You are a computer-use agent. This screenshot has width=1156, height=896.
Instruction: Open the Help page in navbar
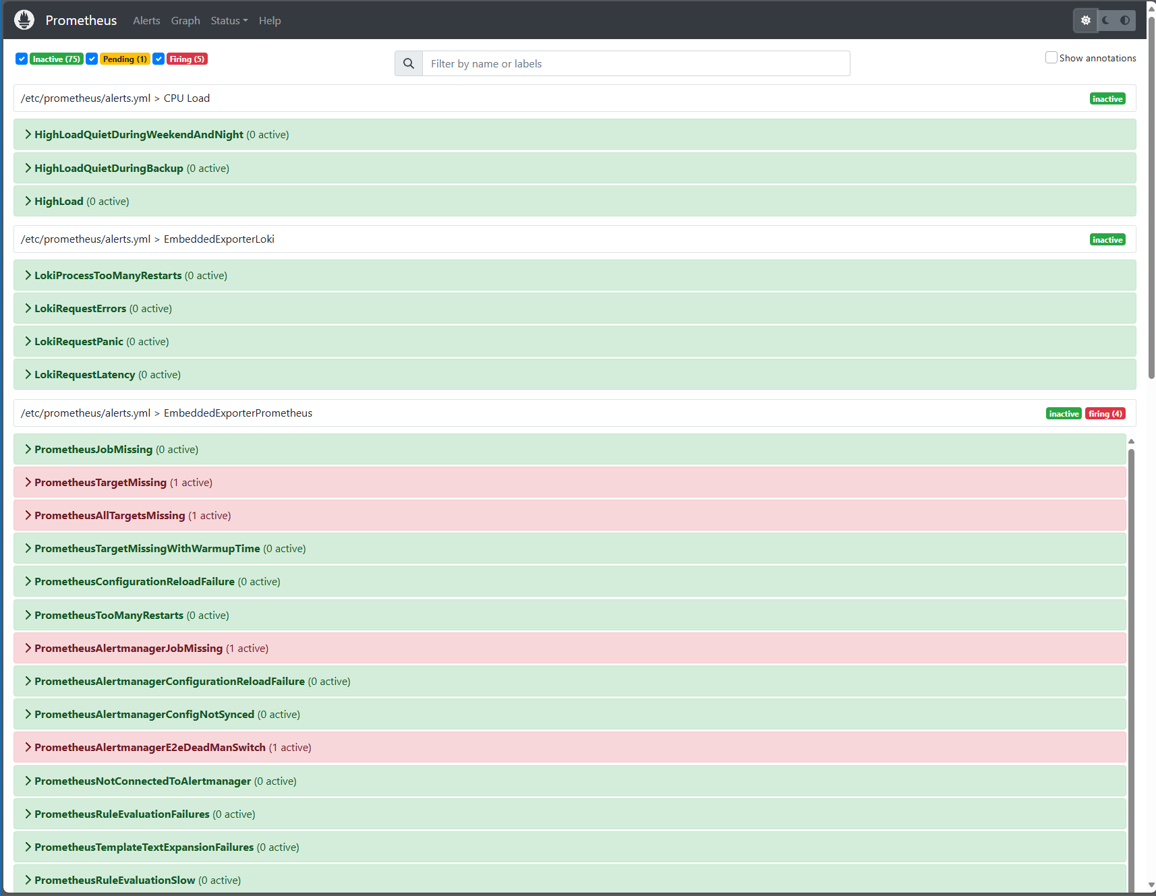tap(270, 21)
